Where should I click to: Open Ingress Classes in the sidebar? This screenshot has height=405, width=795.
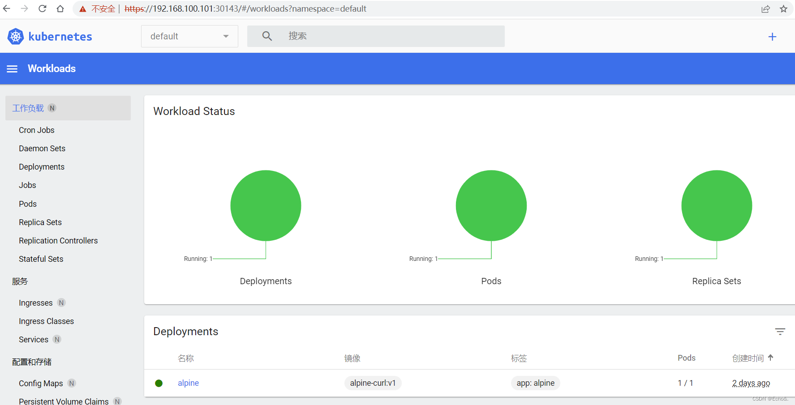click(47, 321)
